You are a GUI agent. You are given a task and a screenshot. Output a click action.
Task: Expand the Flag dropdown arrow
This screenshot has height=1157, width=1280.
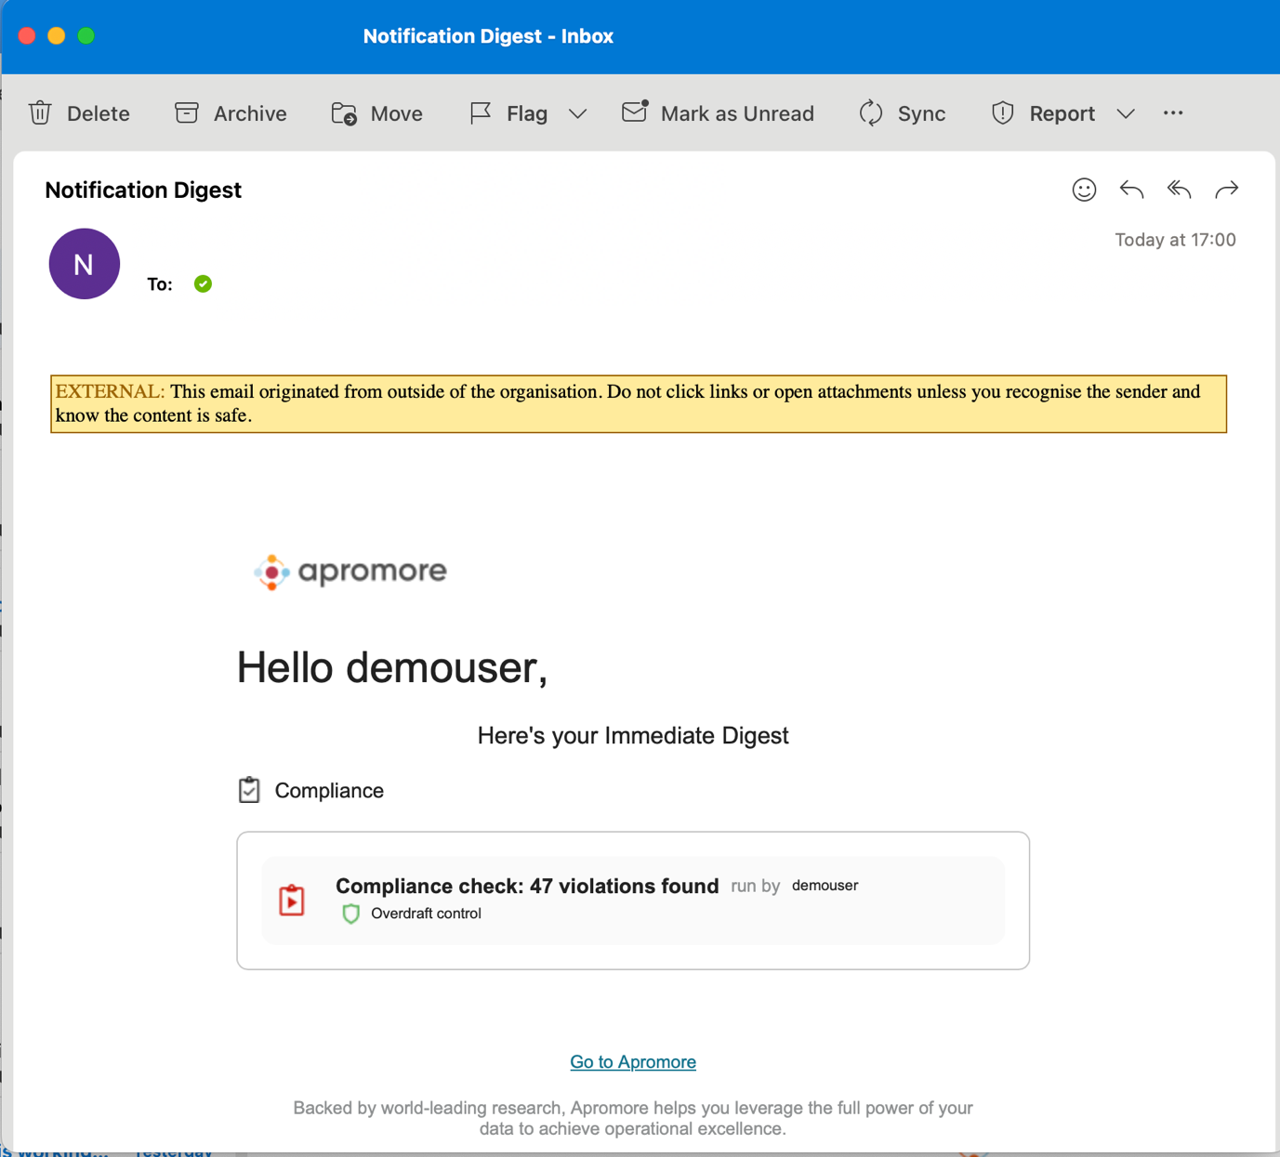578,113
